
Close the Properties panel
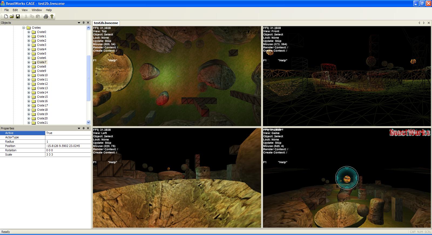click(88, 128)
